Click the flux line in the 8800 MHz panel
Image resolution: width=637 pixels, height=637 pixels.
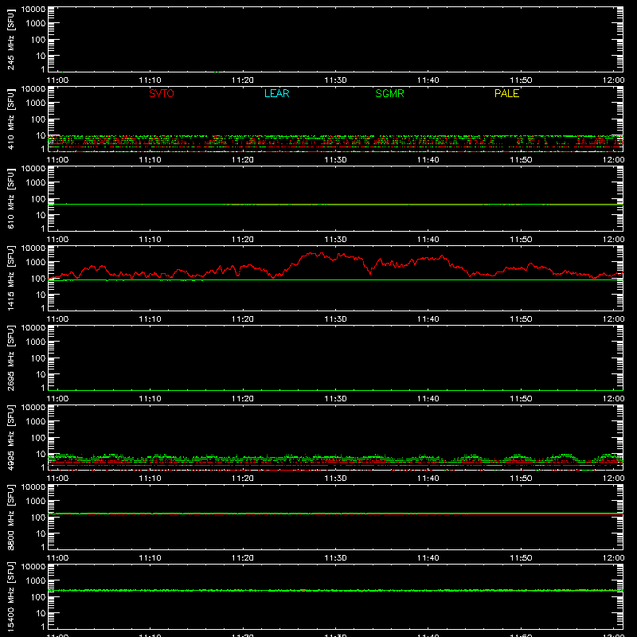click(x=335, y=514)
